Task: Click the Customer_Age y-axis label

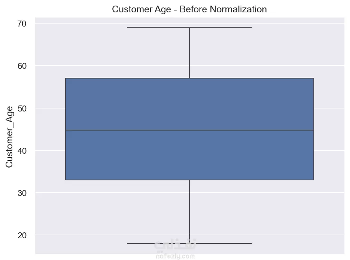Action: pos(9,137)
